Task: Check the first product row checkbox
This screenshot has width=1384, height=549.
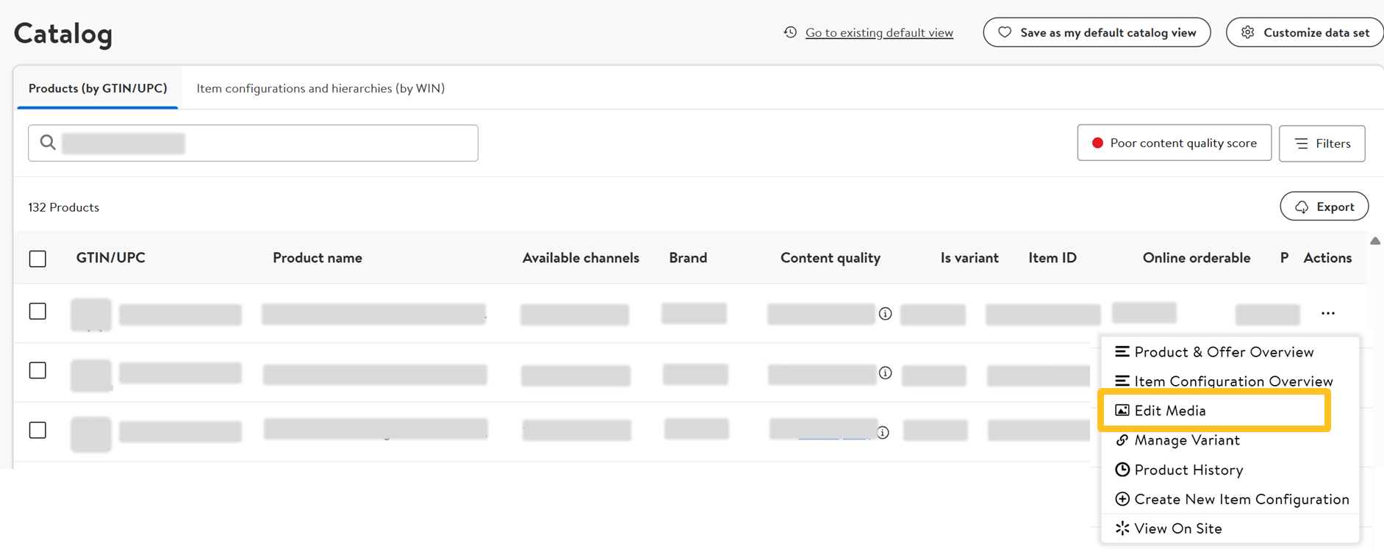Action: (x=37, y=312)
